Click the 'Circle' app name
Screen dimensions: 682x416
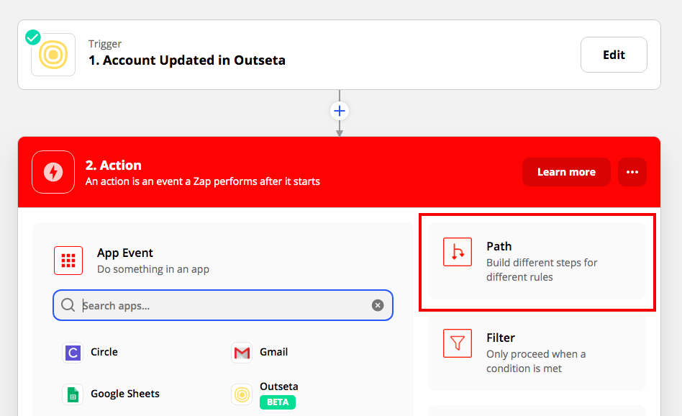[x=104, y=352]
